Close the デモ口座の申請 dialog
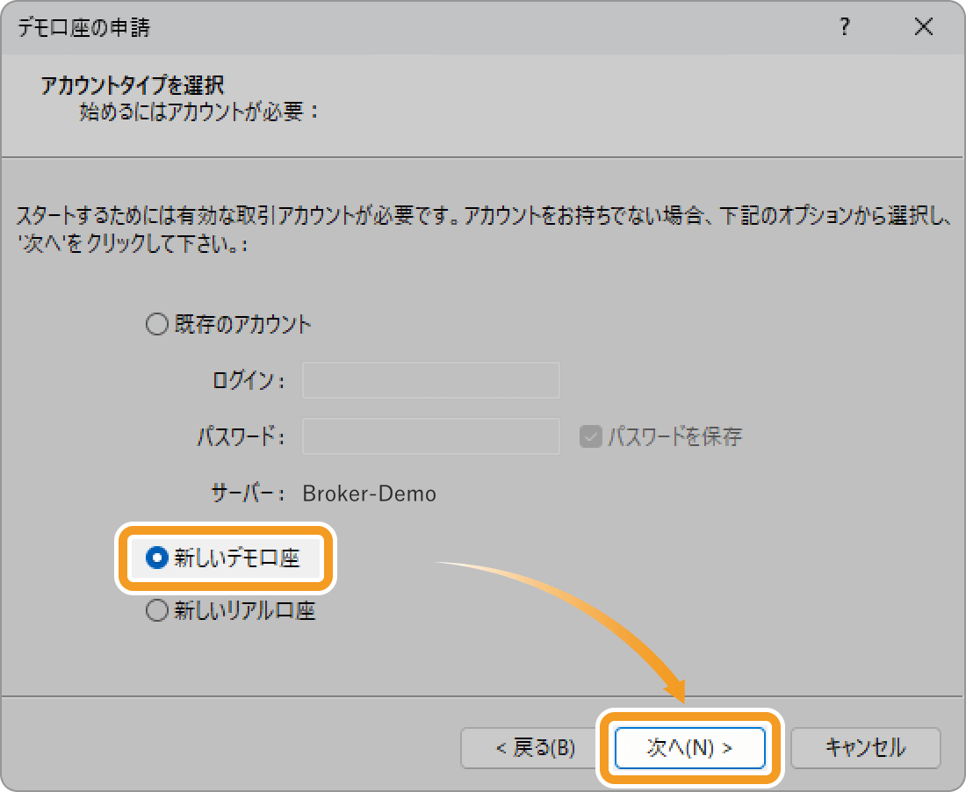 pos(924,26)
